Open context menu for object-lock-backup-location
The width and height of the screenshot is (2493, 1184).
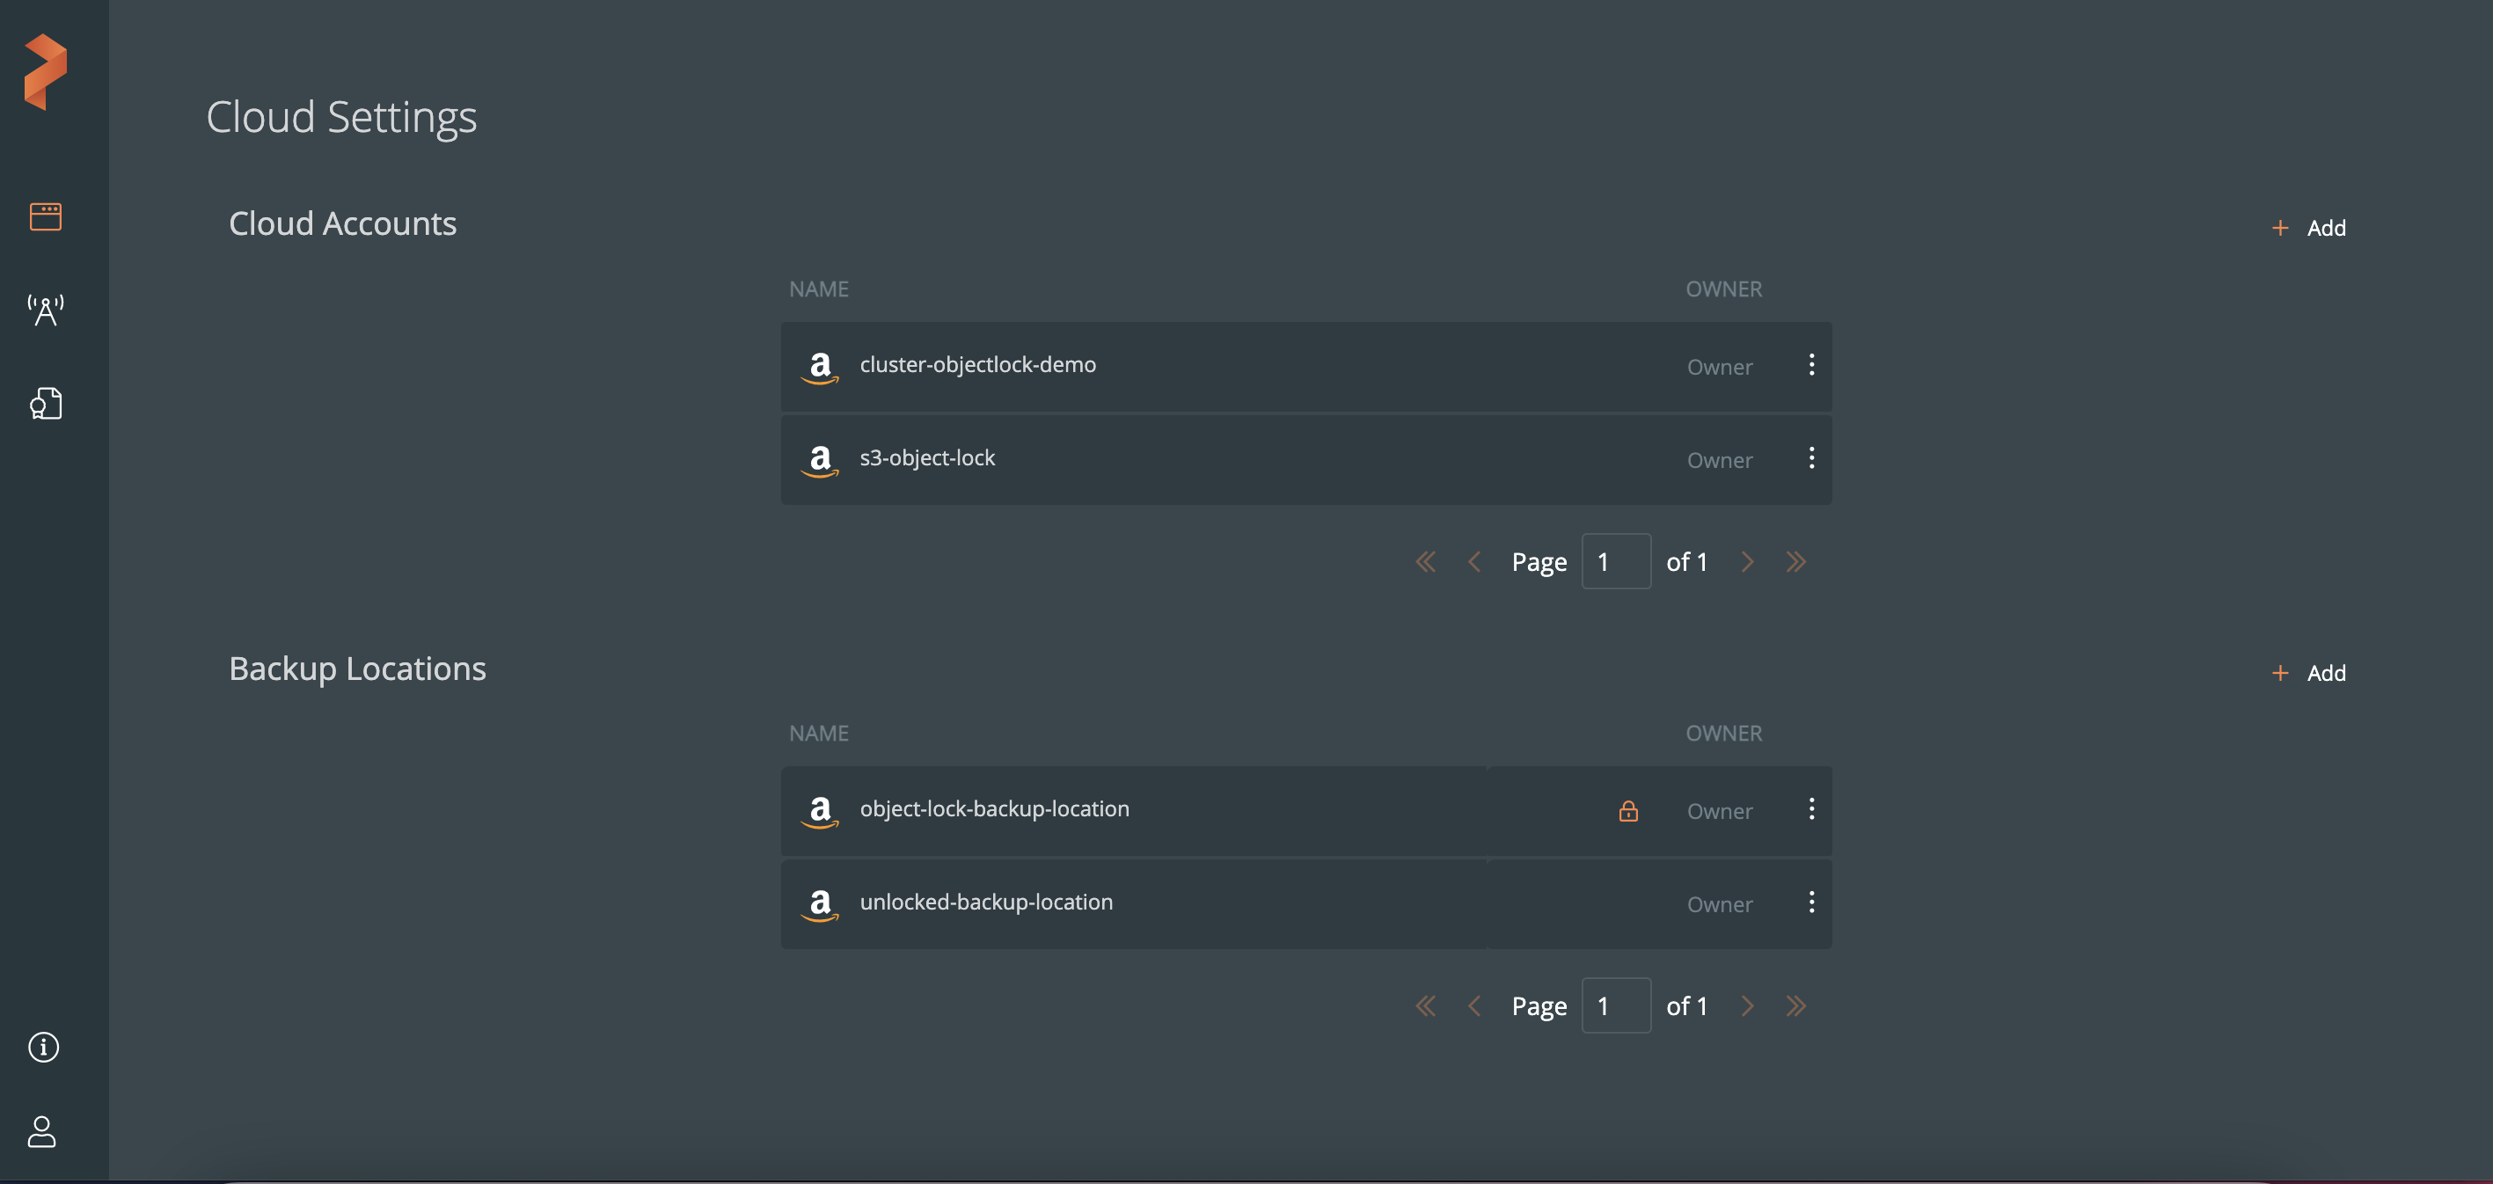[1809, 808]
